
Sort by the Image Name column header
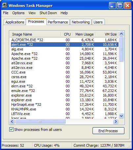click(35, 34)
